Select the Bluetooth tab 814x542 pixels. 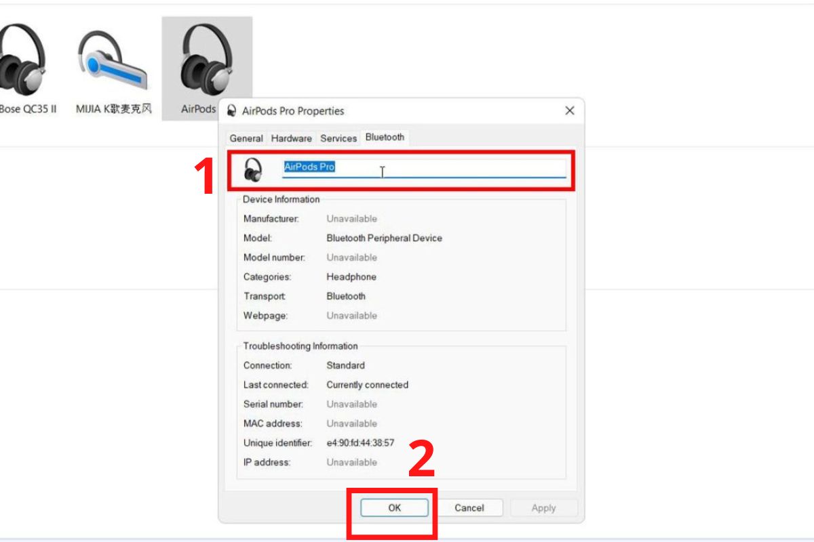coord(385,137)
